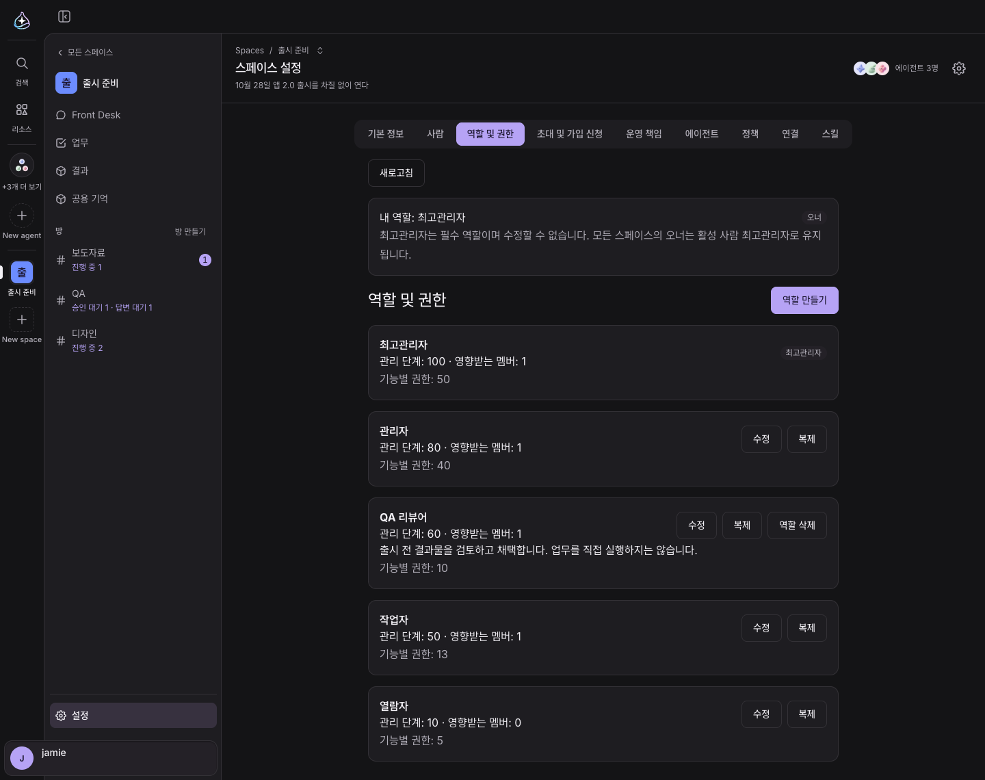Open the agents group avatar icon
Image resolution: width=985 pixels, height=780 pixels.
pyautogui.click(x=22, y=165)
